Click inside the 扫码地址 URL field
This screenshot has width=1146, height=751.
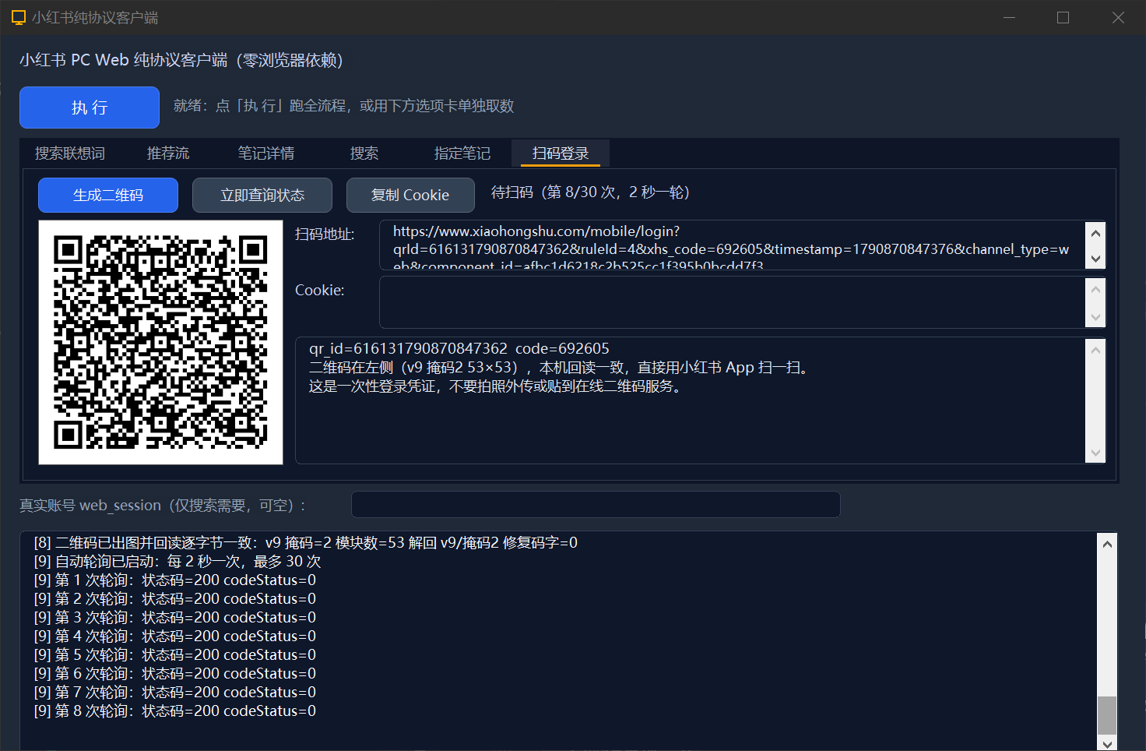pos(732,245)
